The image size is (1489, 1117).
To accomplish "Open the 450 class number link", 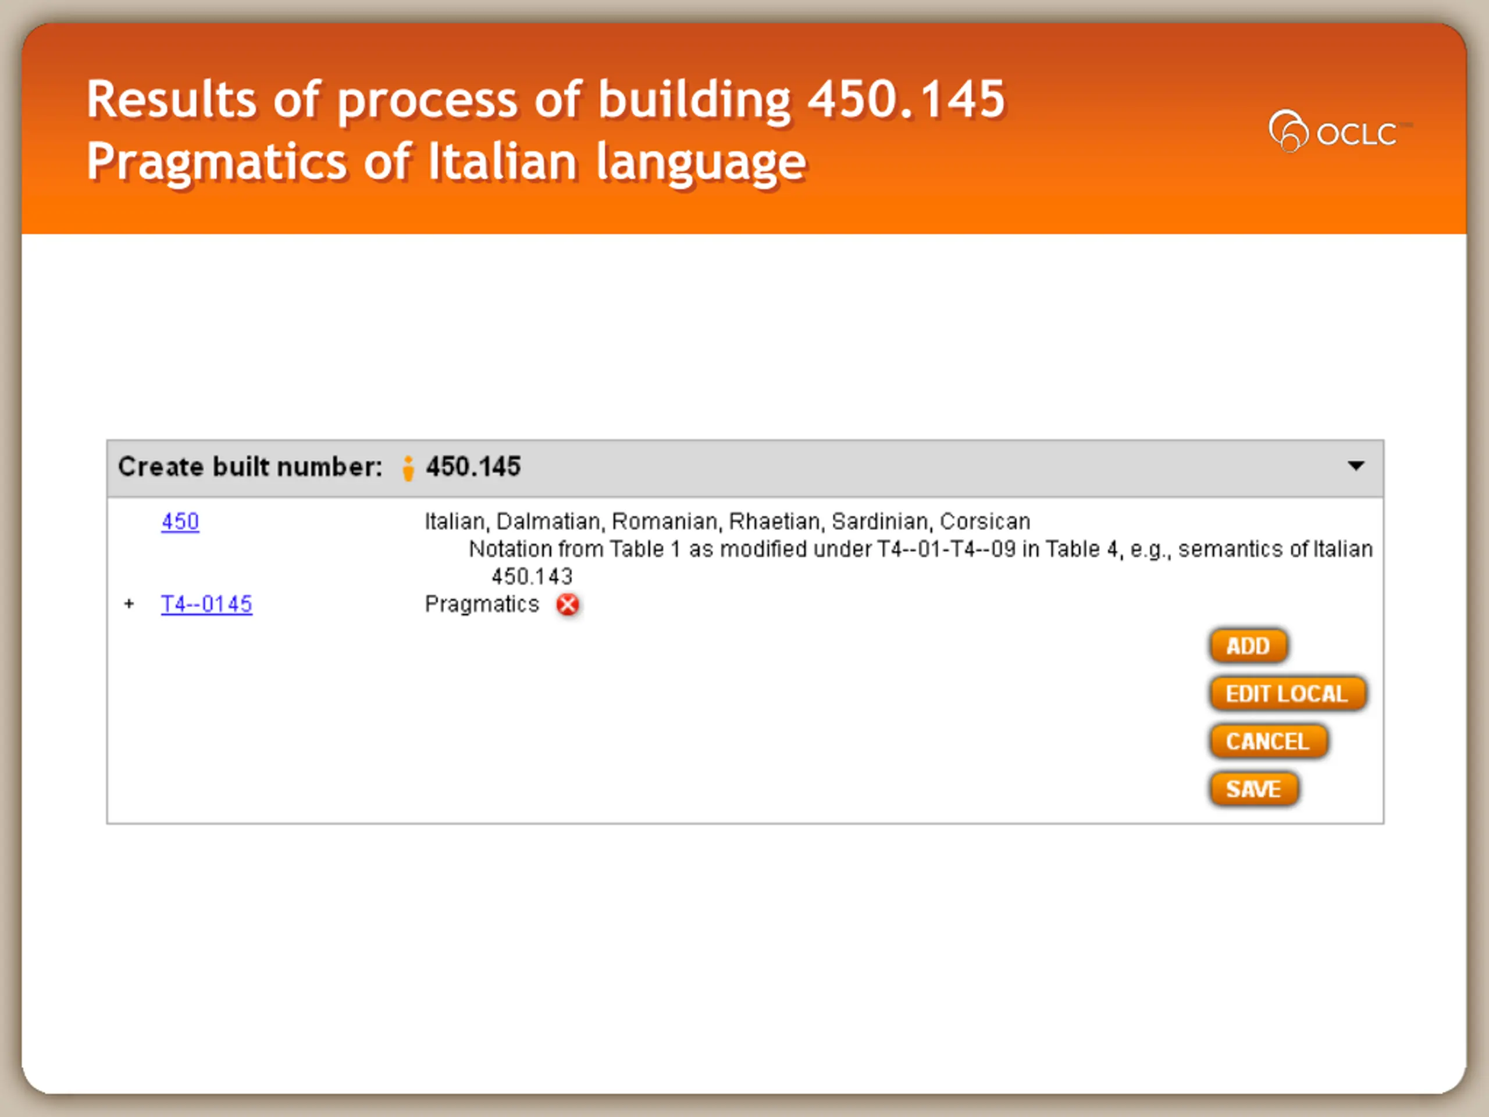I will coord(180,522).
